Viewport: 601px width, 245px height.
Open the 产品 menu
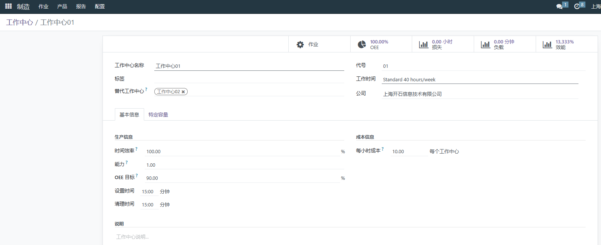click(x=62, y=6)
